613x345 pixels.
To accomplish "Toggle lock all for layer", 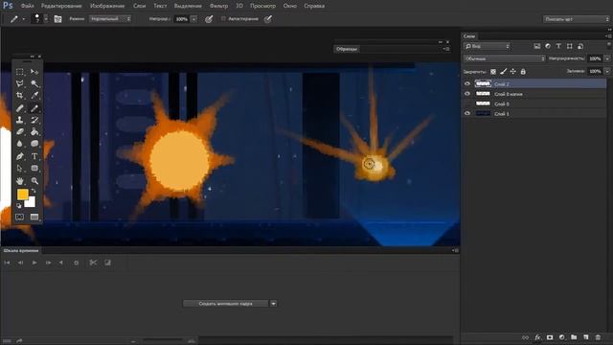I will pyautogui.click(x=523, y=72).
